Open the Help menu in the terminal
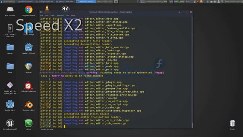The height and width of the screenshot is (137, 243). pyautogui.click(x=73, y=15)
